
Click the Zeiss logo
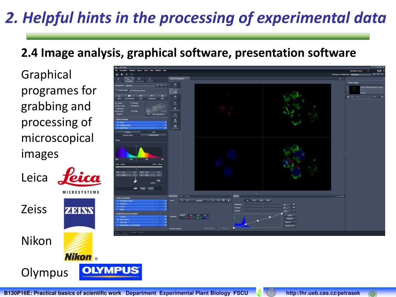tap(79, 213)
